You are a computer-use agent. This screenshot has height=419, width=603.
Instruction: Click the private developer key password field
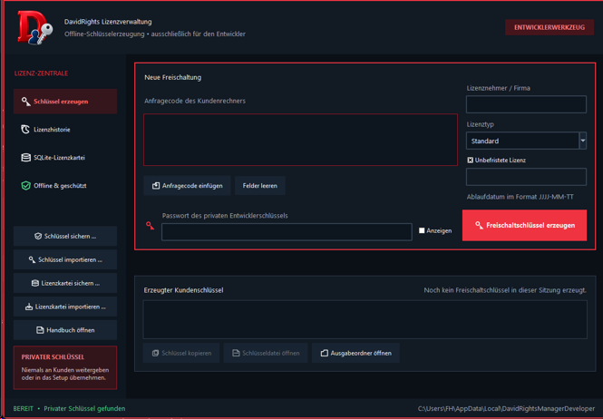(287, 232)
